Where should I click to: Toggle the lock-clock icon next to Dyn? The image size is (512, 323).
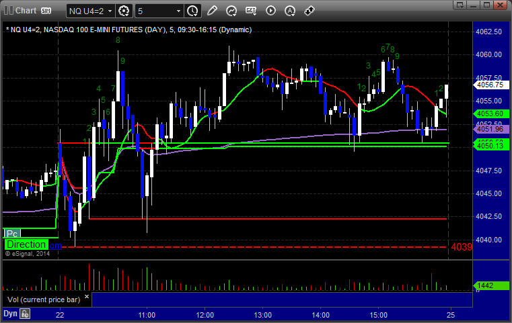pos(25,314)
